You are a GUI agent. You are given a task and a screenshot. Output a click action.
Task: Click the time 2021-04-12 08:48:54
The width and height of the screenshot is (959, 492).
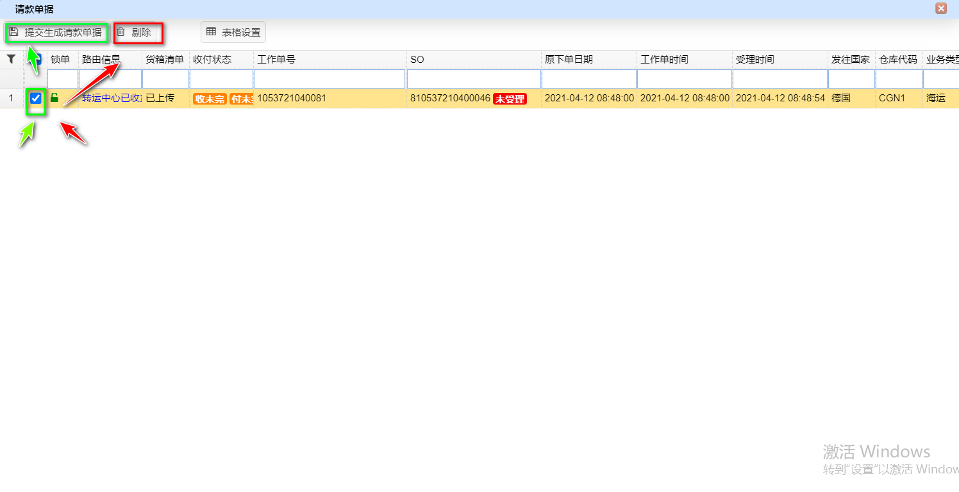(780, 98)
